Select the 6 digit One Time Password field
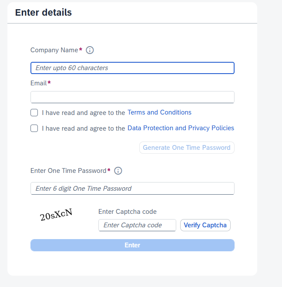This screenshot has height=287, width=282. point(132,189)
